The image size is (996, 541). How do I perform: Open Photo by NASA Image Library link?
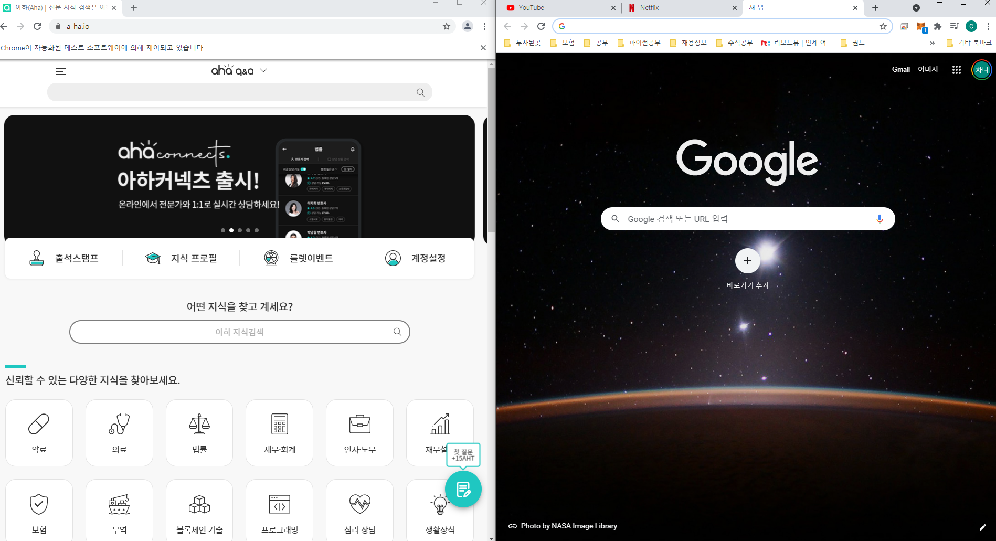[568, 526]
